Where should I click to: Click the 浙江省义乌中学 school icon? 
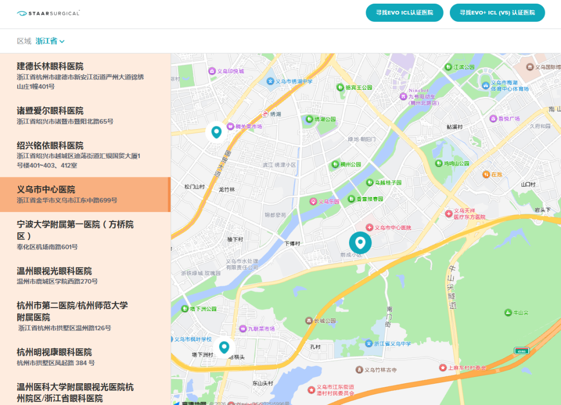pyautogui.click(x=369, y=344)
